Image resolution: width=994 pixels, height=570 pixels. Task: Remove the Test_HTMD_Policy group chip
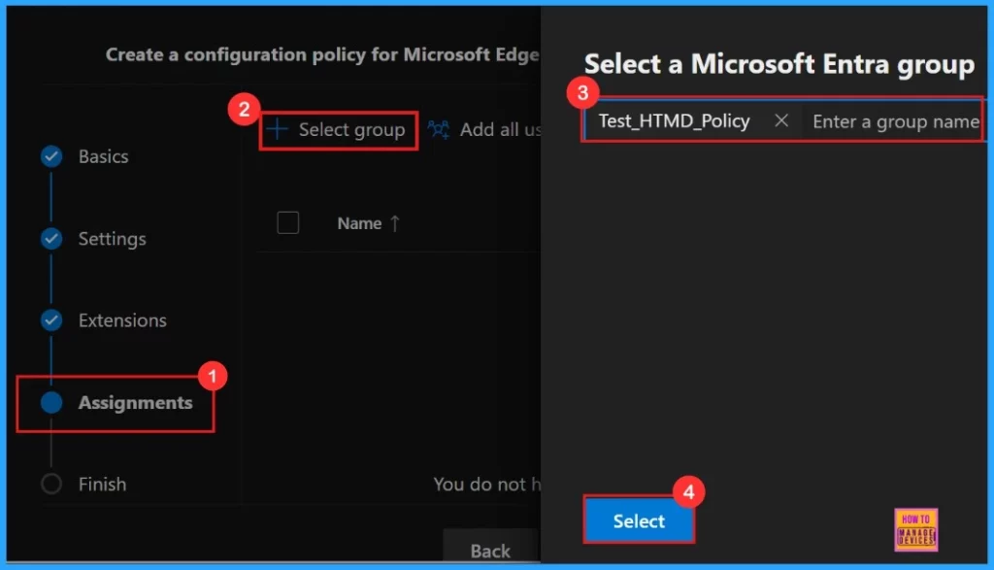click(781, 120)
